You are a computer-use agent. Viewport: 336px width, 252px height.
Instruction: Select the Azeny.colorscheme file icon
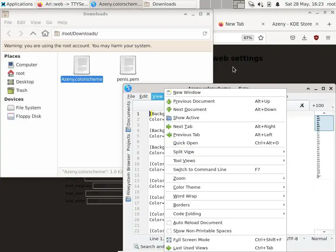pyautogui.click(x=82, y=65)
